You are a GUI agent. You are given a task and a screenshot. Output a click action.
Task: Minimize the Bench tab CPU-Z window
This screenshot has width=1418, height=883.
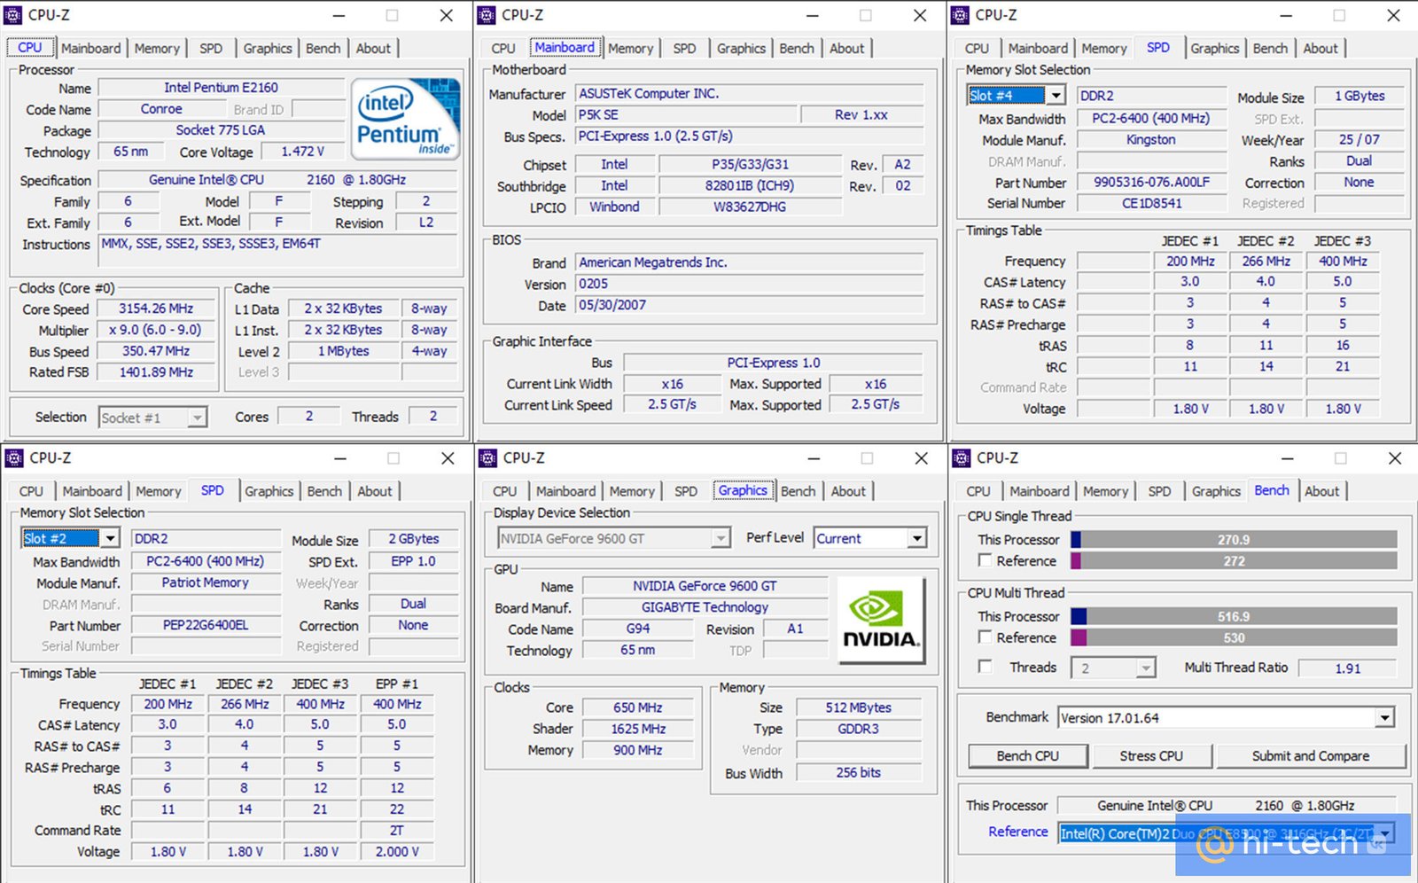tap(1287, 458)
